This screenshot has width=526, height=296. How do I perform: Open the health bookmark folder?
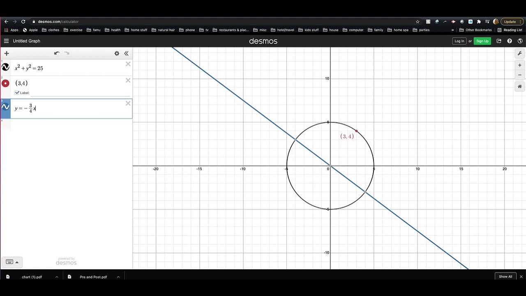(112, 30)
